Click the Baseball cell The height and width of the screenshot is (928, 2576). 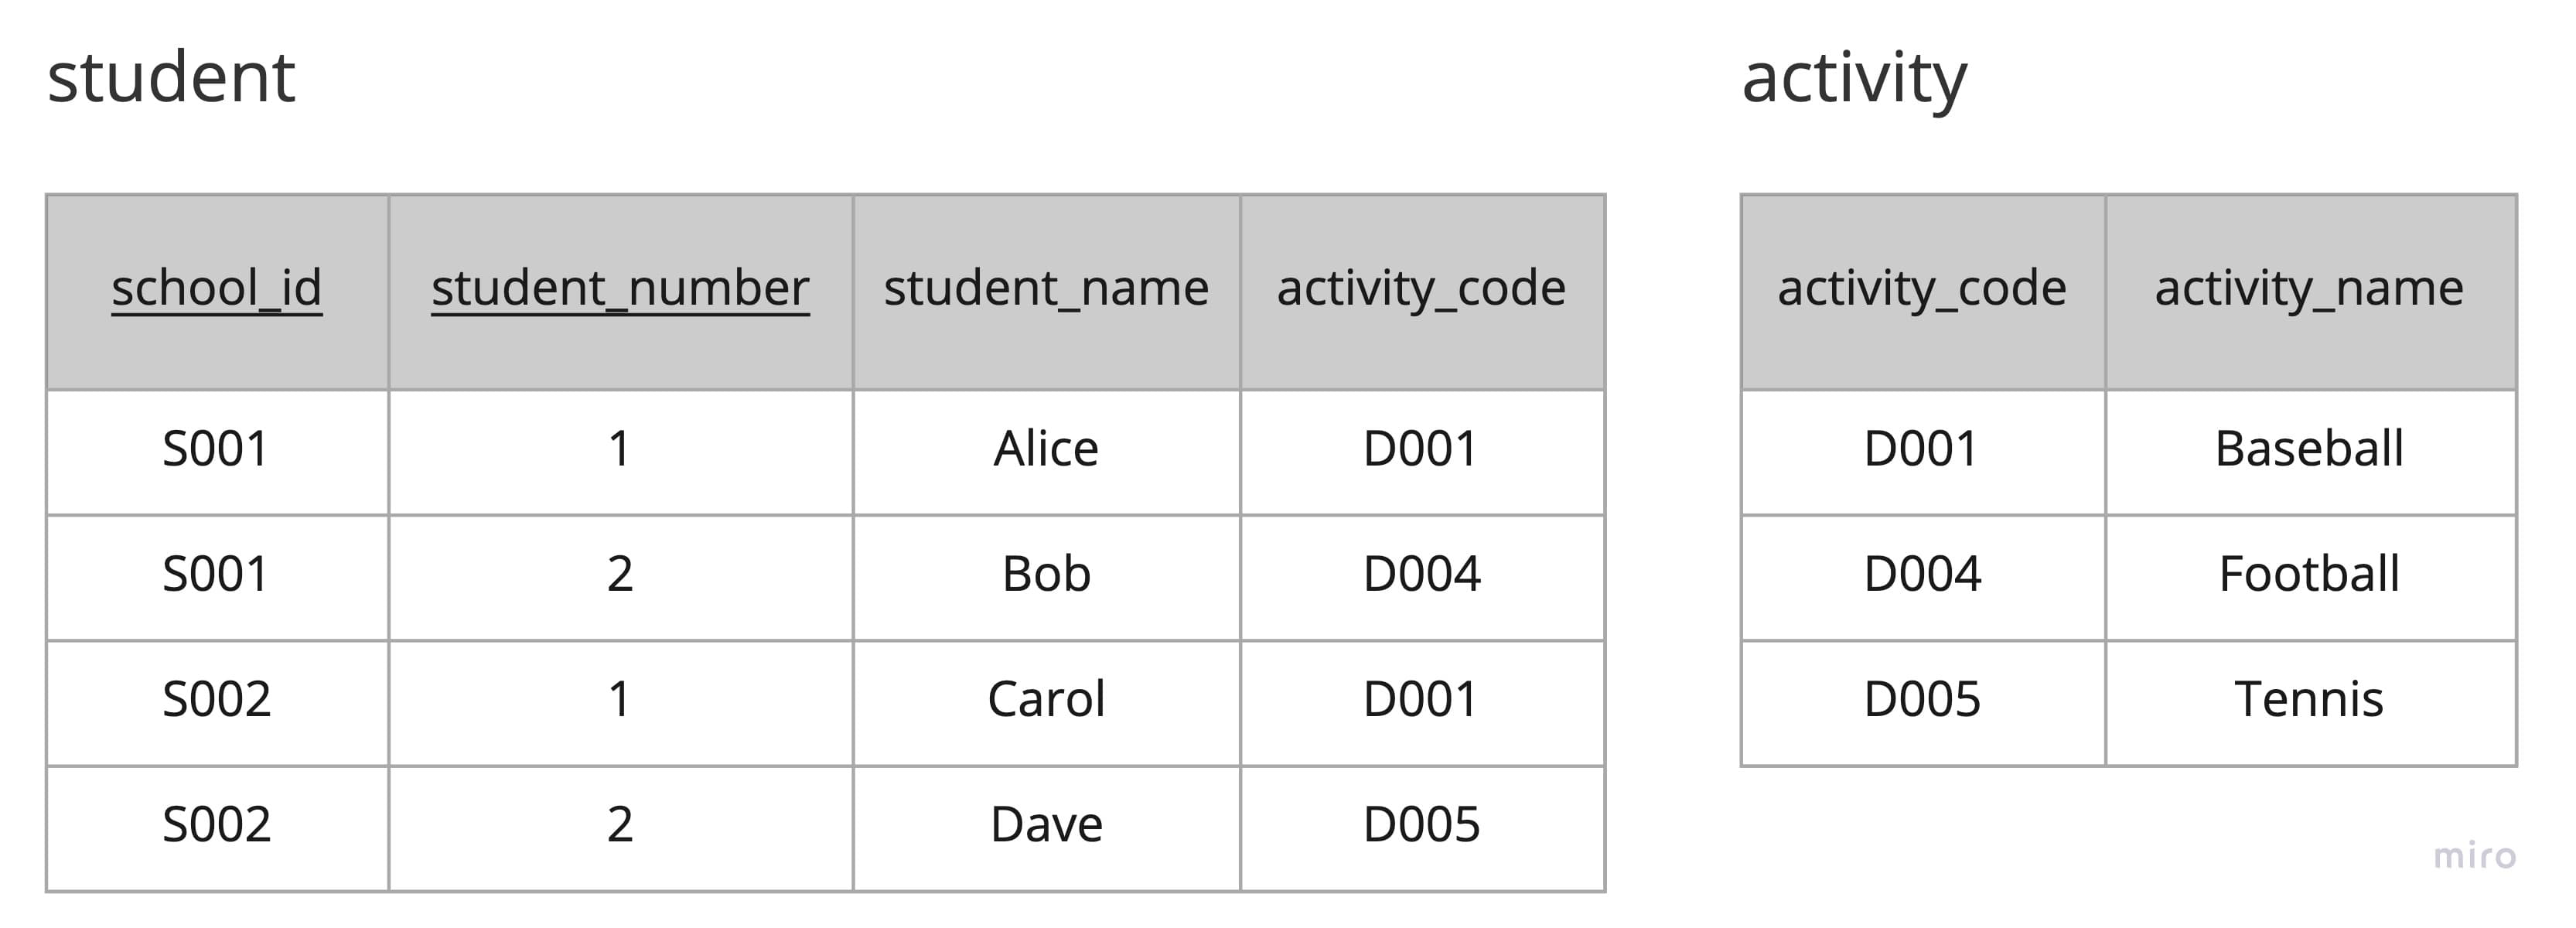tap(2309, 449)
